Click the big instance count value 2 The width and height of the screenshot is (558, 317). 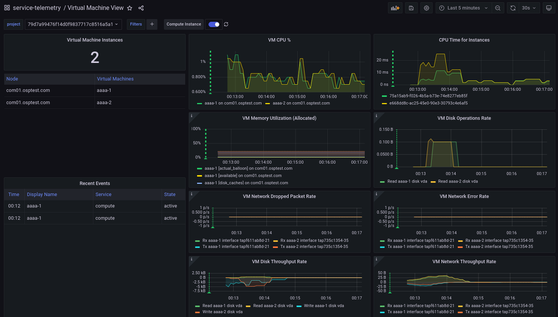coord(95,58)
